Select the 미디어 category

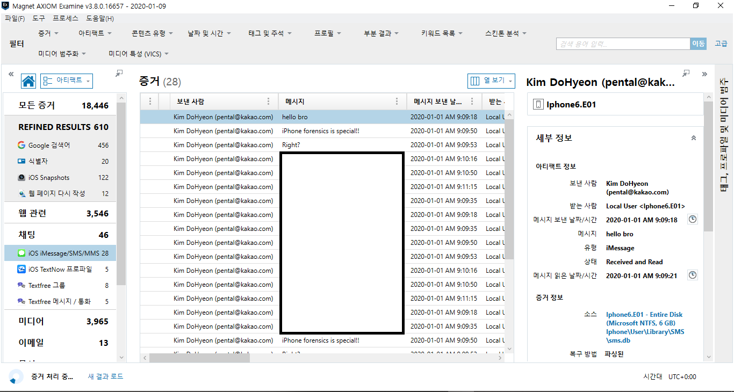click(60, 321)
